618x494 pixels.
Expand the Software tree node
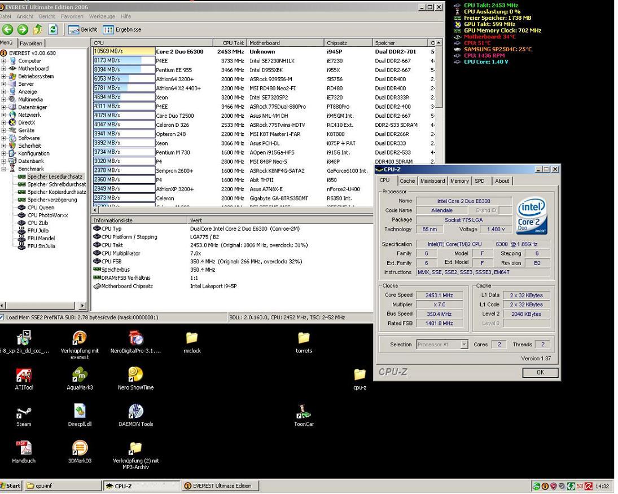3,138
